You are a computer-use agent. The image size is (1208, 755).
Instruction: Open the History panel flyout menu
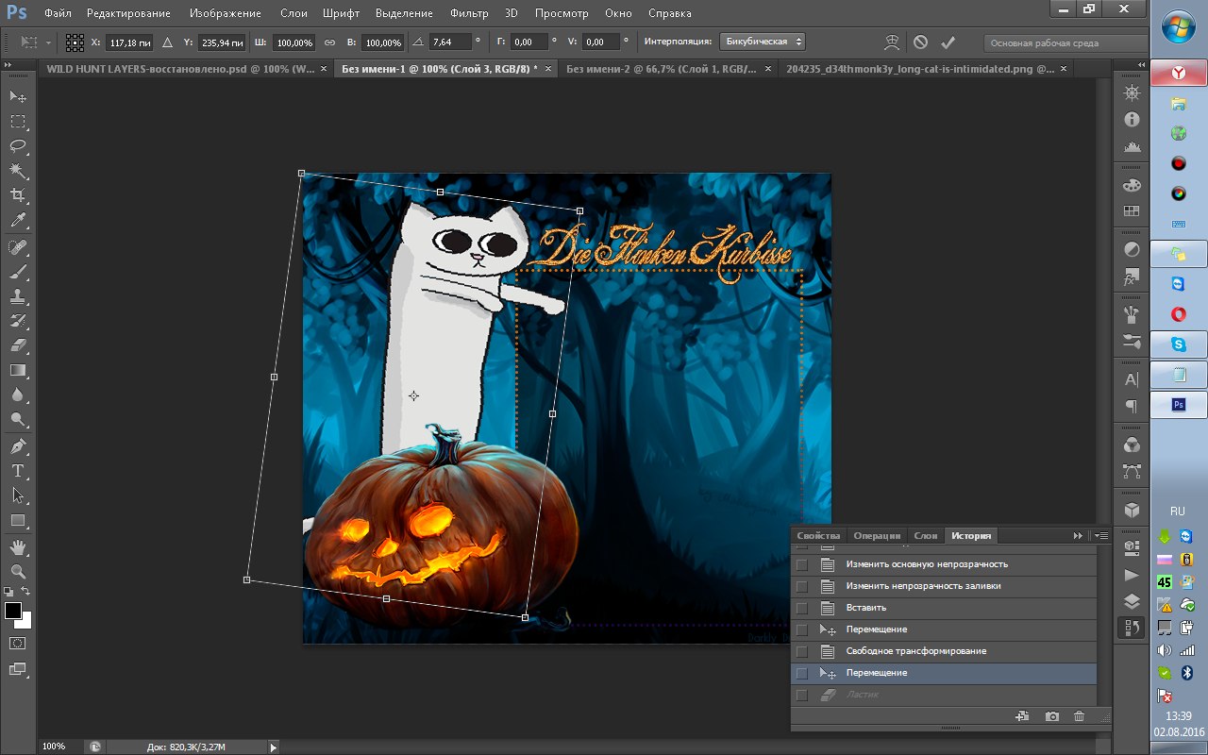1101,535
